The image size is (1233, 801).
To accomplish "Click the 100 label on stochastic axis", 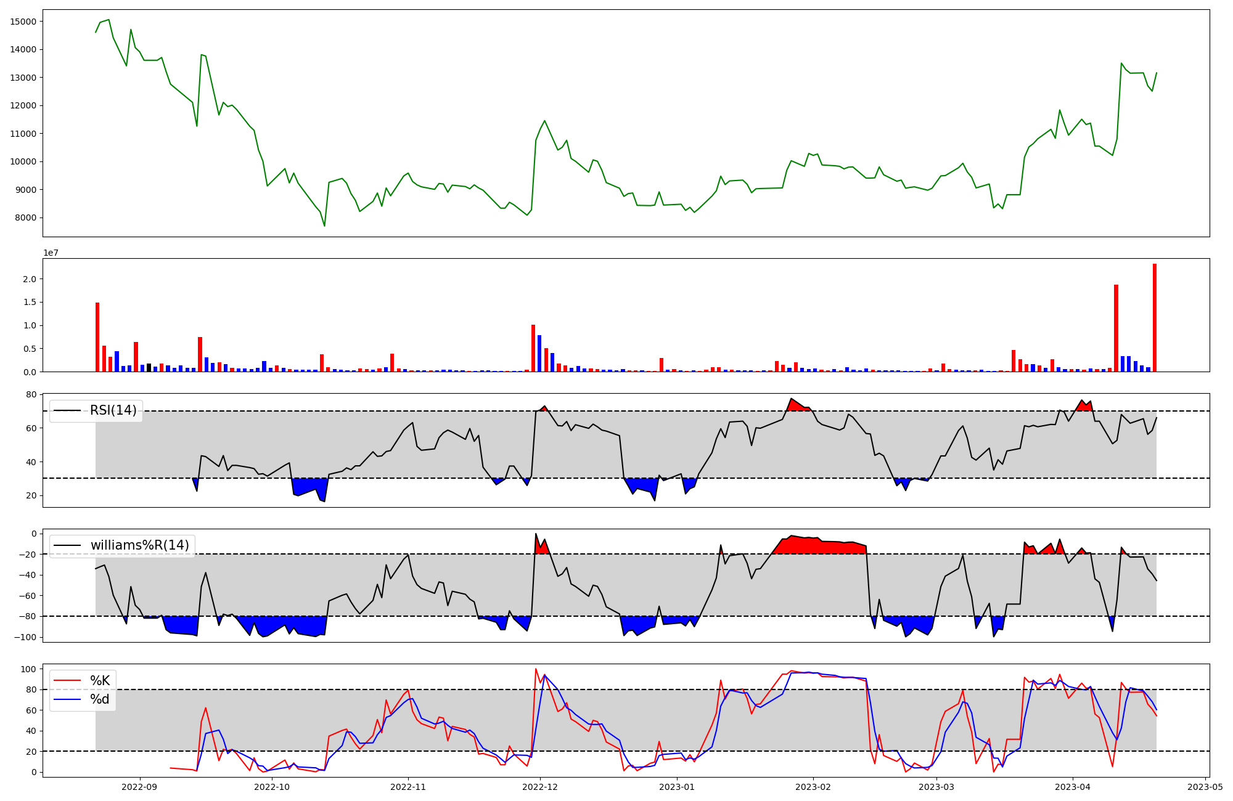I will point(29,669).
